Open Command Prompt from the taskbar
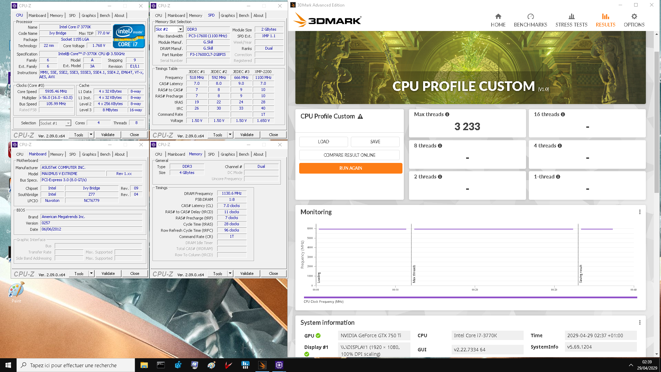661x372 pixels. click(x=161, y=365)
